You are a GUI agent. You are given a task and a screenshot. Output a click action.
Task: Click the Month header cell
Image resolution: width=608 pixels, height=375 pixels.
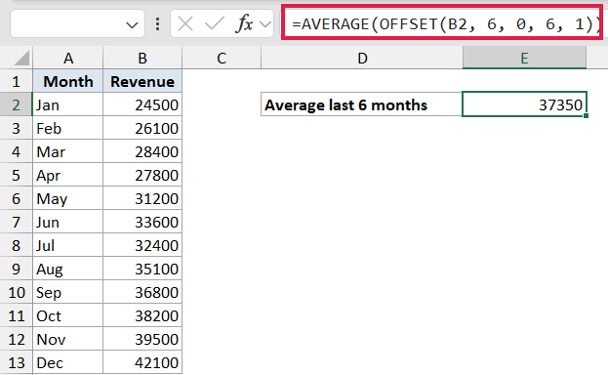68,81
